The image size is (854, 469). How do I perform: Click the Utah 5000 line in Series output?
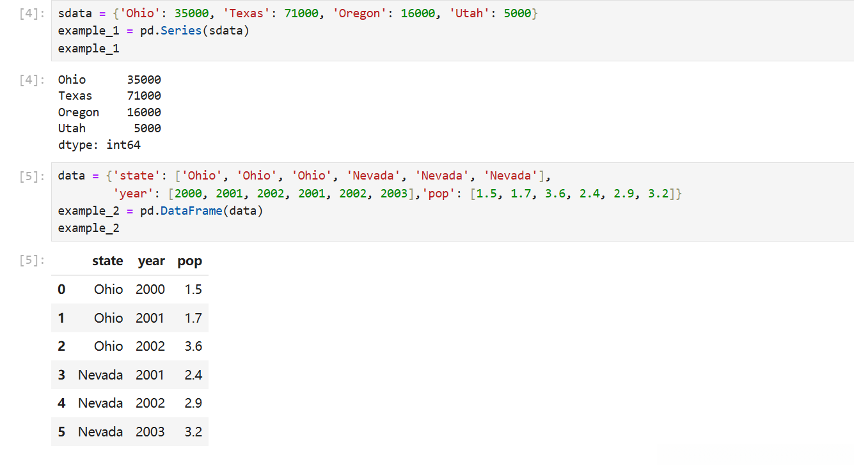coord(109,128)
